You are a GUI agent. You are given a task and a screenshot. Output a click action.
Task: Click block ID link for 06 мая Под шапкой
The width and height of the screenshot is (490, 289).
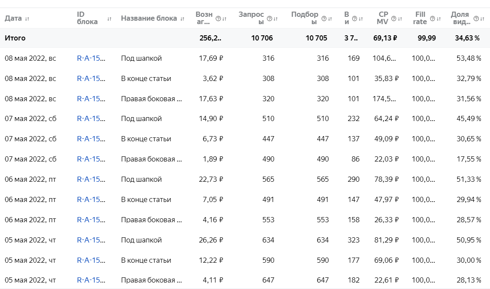[91, 179]
